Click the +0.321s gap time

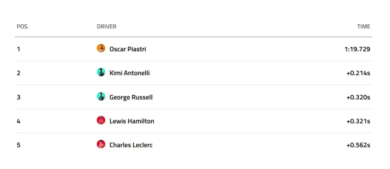pyautogui.click(x=358, y=121)
